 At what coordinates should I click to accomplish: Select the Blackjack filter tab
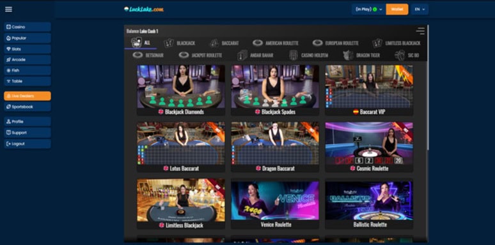pos(179,43)
